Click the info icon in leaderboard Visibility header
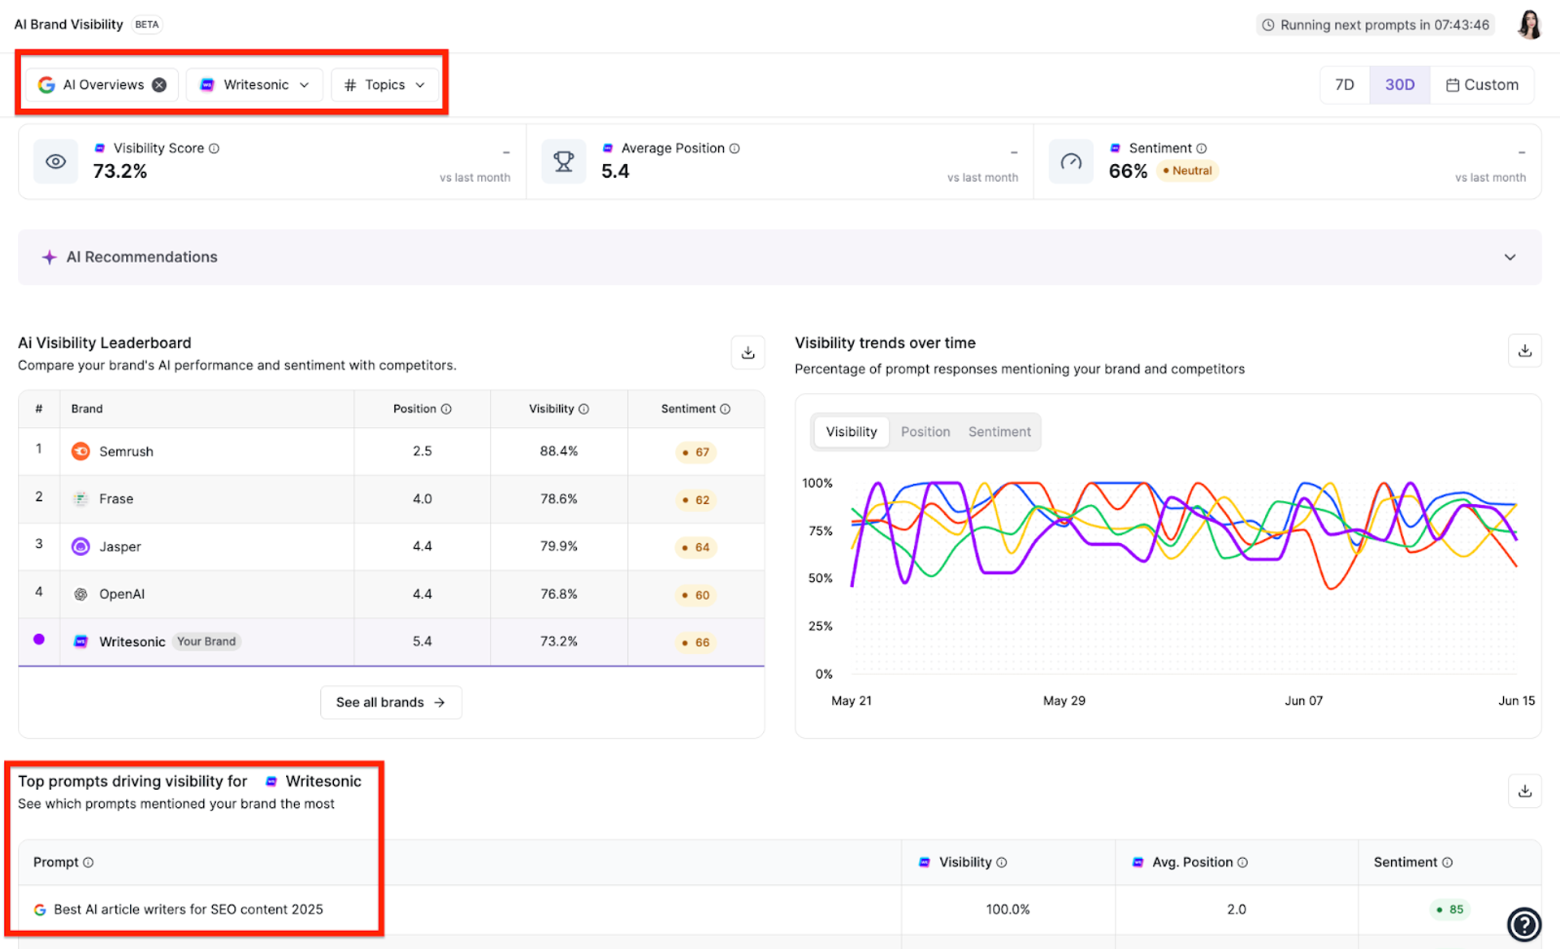 pos(583,409)
